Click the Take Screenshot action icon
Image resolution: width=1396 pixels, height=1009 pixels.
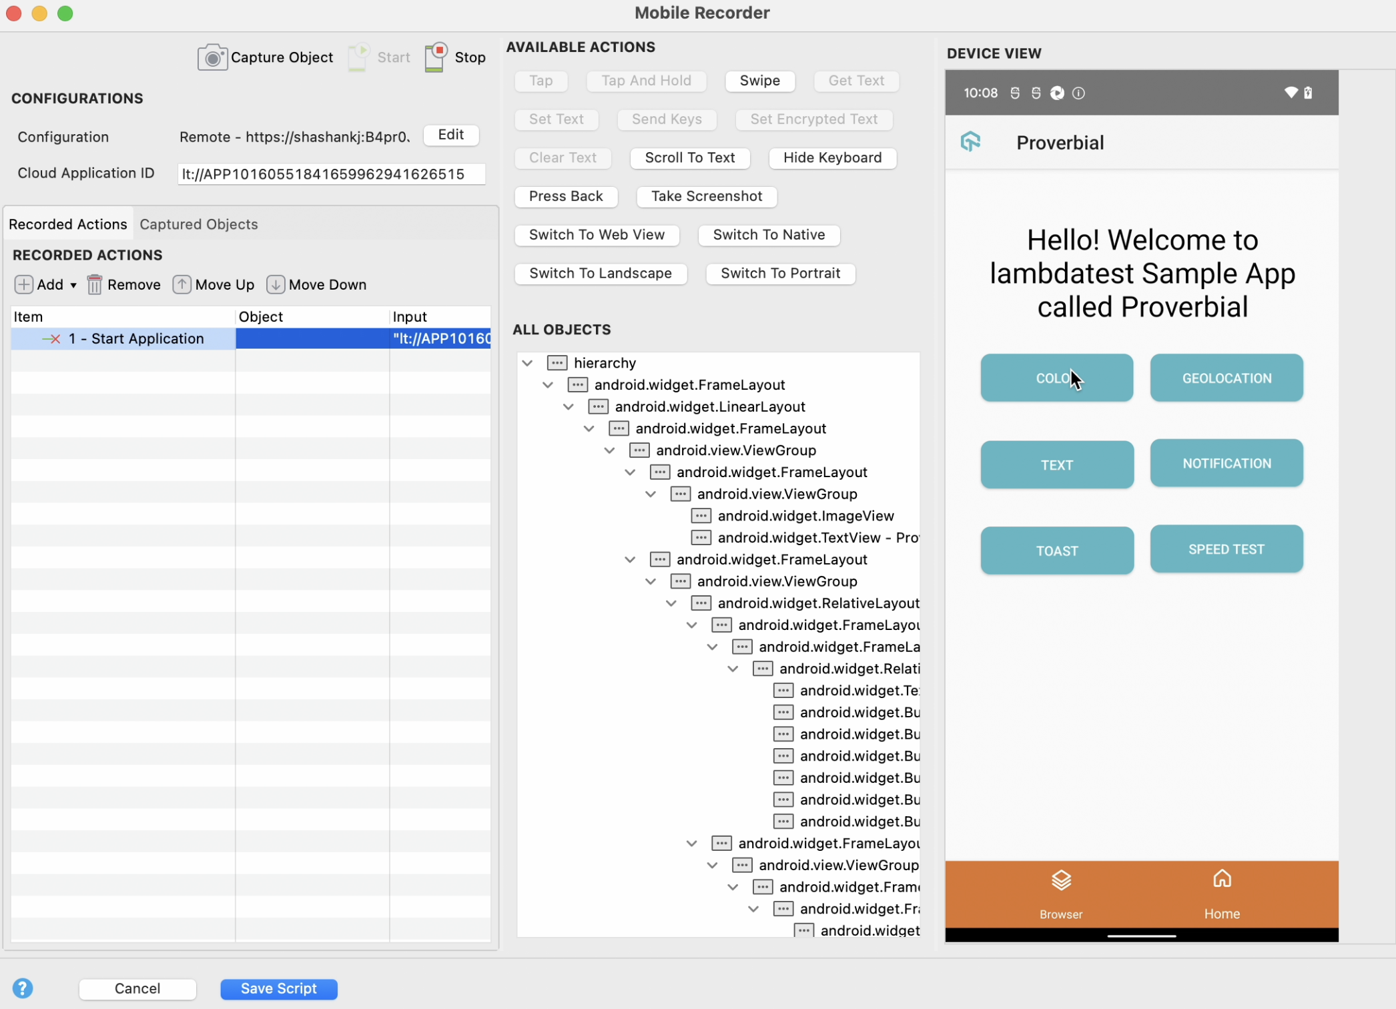pos(707,195)
